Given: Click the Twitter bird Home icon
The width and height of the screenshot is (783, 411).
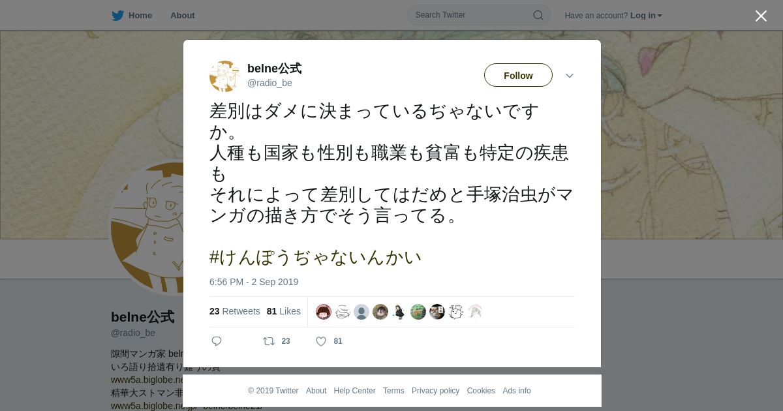Looking at the screenshot, I should click(117, 15).
